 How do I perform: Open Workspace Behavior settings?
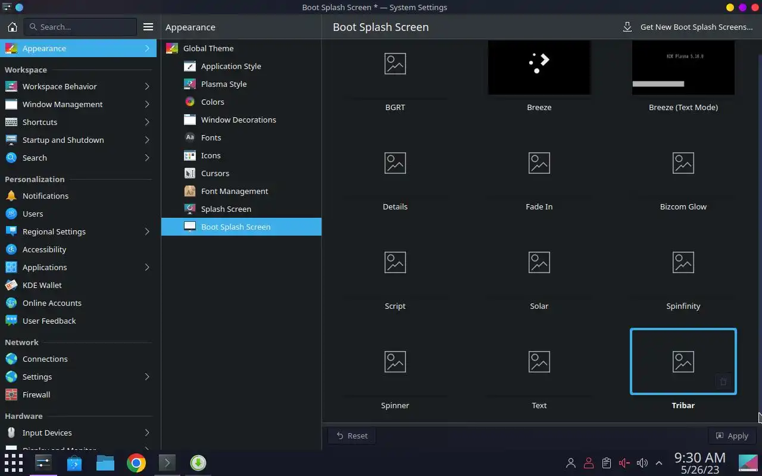click(x=78, y=86)
